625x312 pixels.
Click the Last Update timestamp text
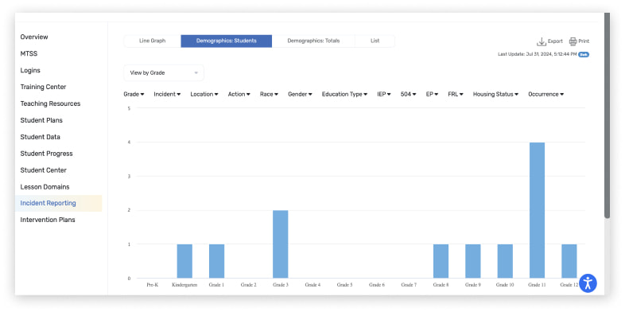(537, 54)
